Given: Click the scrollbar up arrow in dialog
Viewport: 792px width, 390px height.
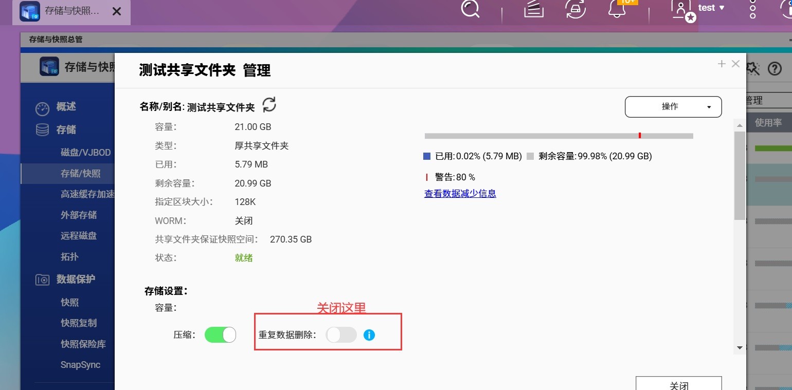Looking at the screenshot, I should (740, 125).
